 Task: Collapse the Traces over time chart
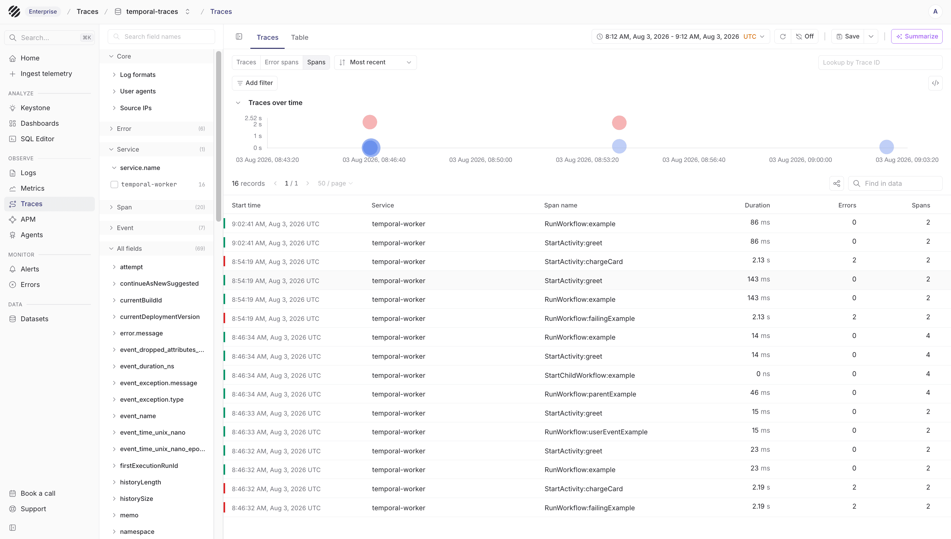pyautogui.click(x=238, y=103)
